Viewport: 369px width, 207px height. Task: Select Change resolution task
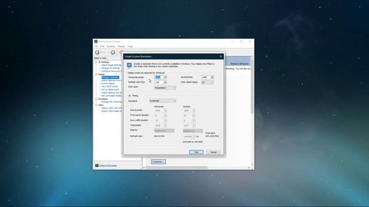click(110, 77)
